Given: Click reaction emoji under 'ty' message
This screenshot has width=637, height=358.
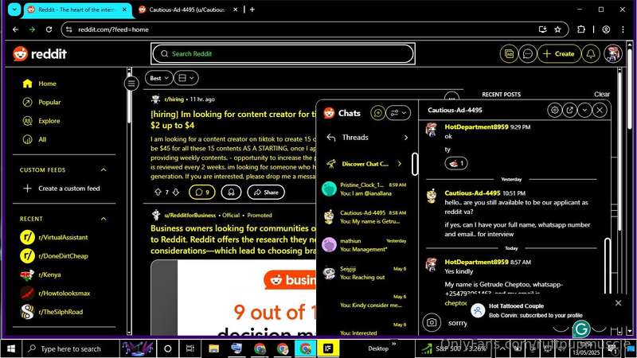Looking at the screenshot, I should (x=456, y=163).
